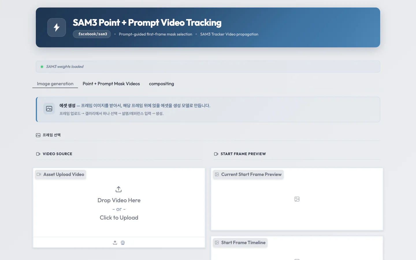Click the 프레임 선택 section heading

click(52, 135)
